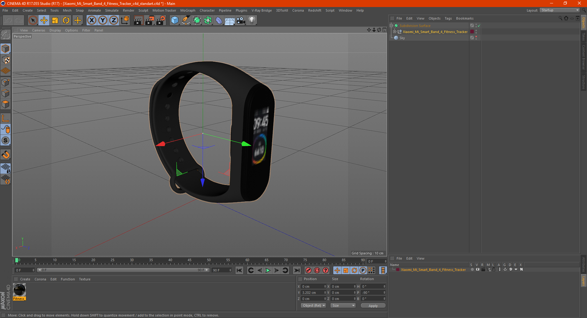Toggle Y axis lock
587x318 pixels.
(103, 20)
